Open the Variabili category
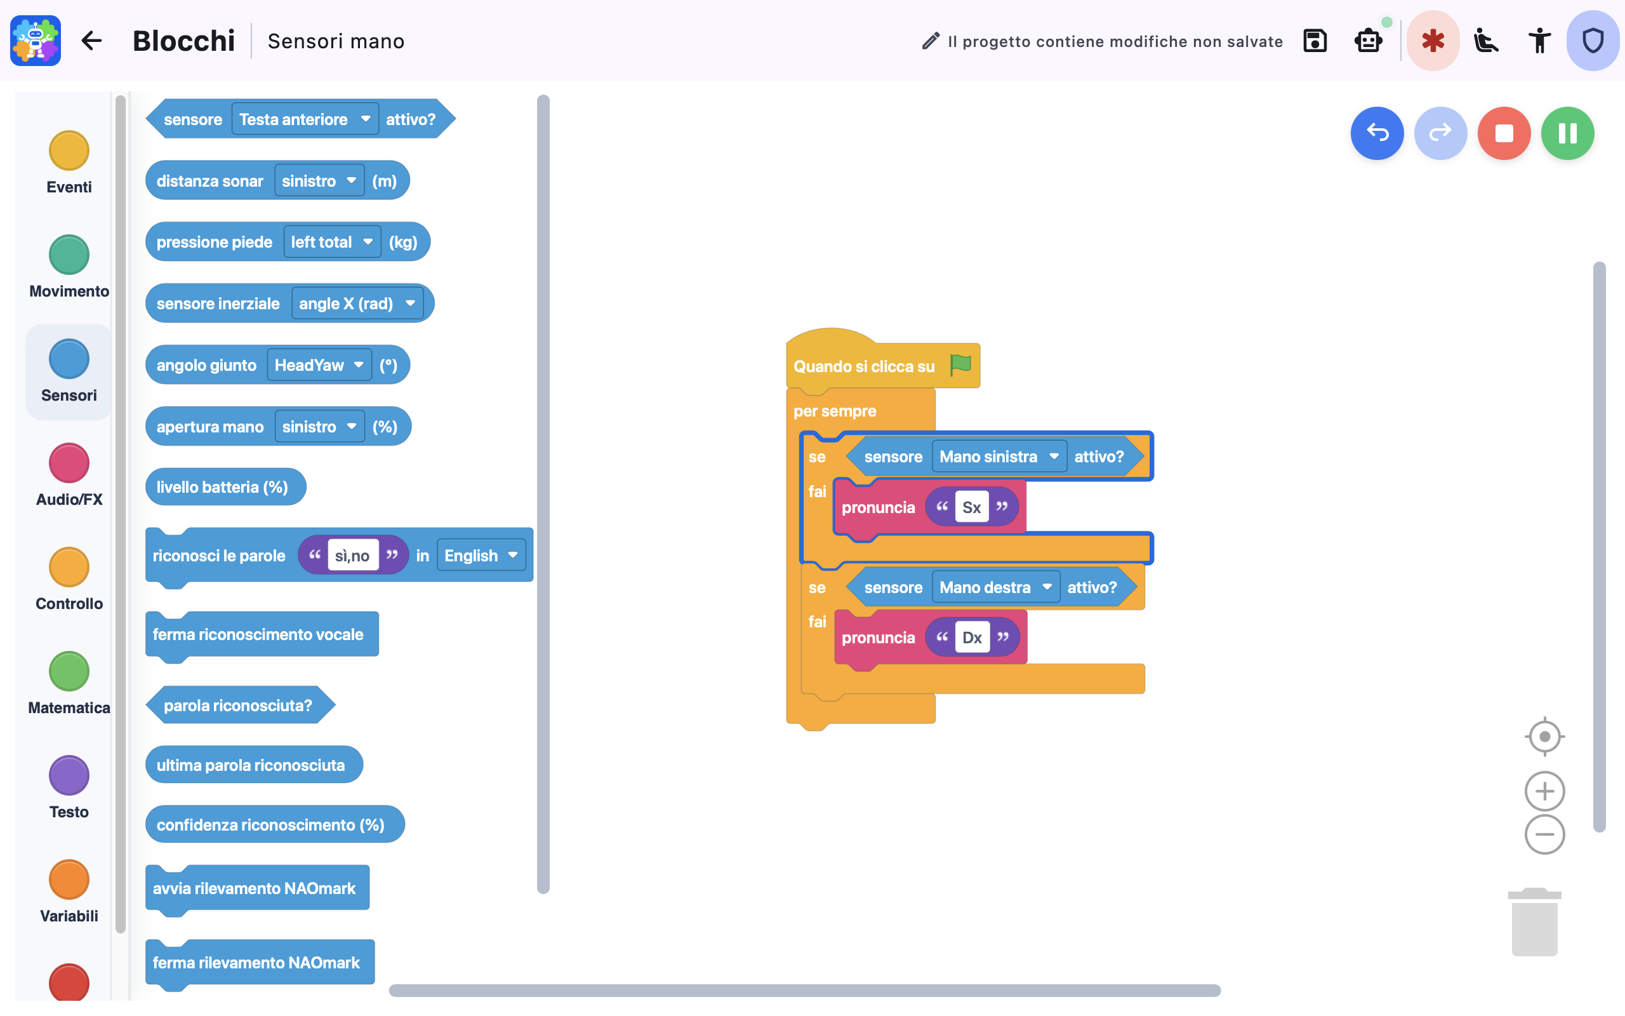This screenshot has width=1625, height=1016. (69, 892)
